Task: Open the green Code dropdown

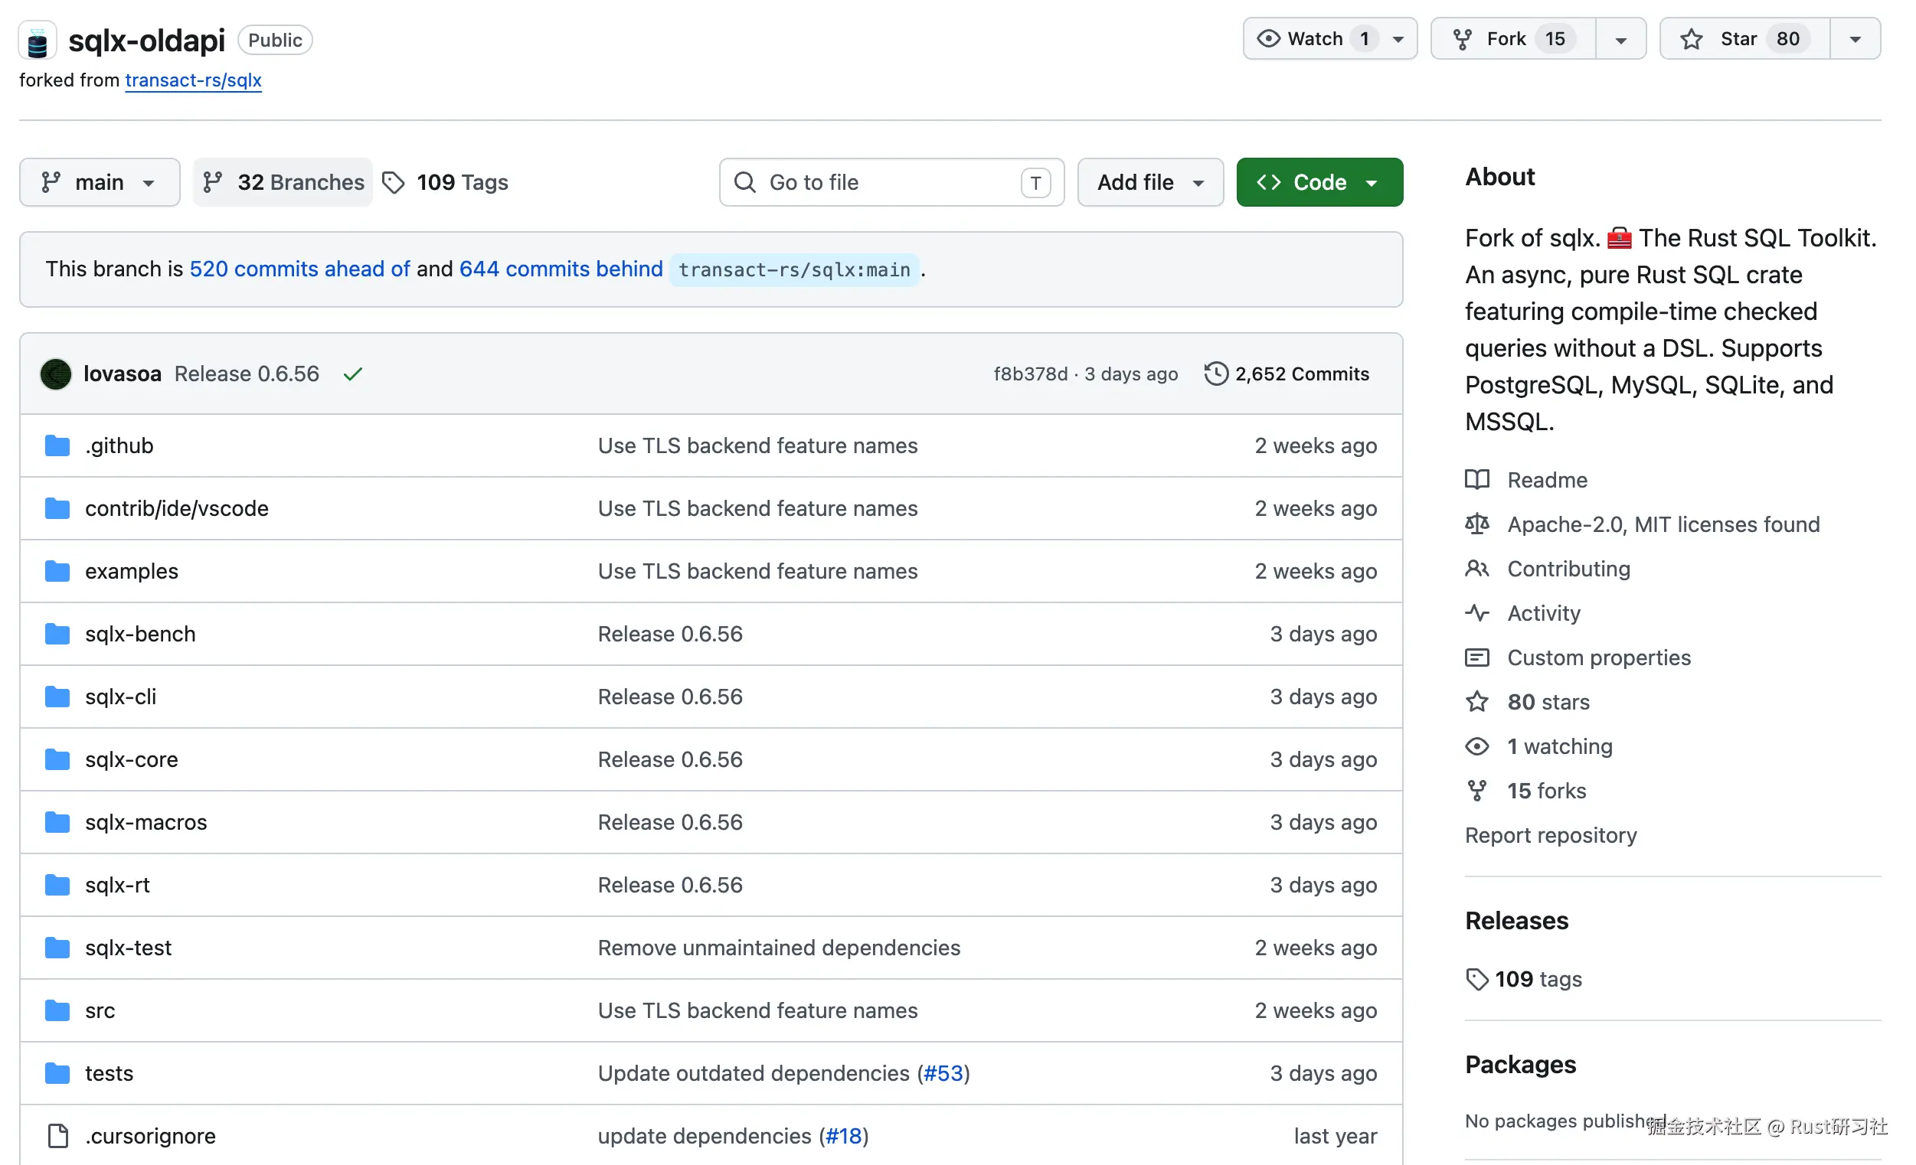Action: coord(1321,183)
